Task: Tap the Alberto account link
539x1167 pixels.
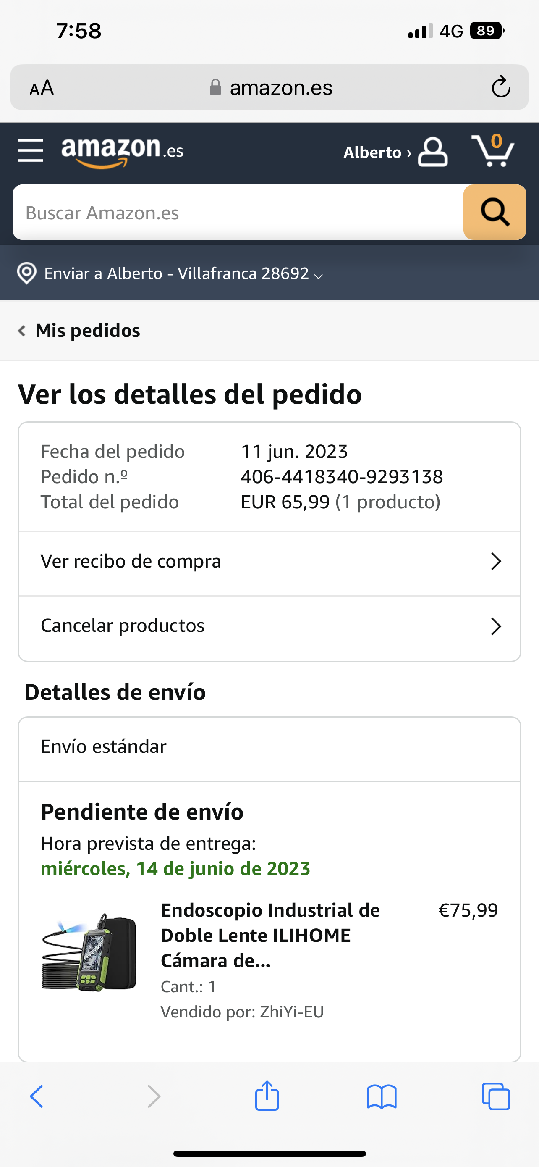Action: click(377, 152)
